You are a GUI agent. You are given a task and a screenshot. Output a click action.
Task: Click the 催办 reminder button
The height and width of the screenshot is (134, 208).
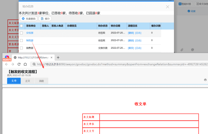pyautogui.click(x=45, y=18)
